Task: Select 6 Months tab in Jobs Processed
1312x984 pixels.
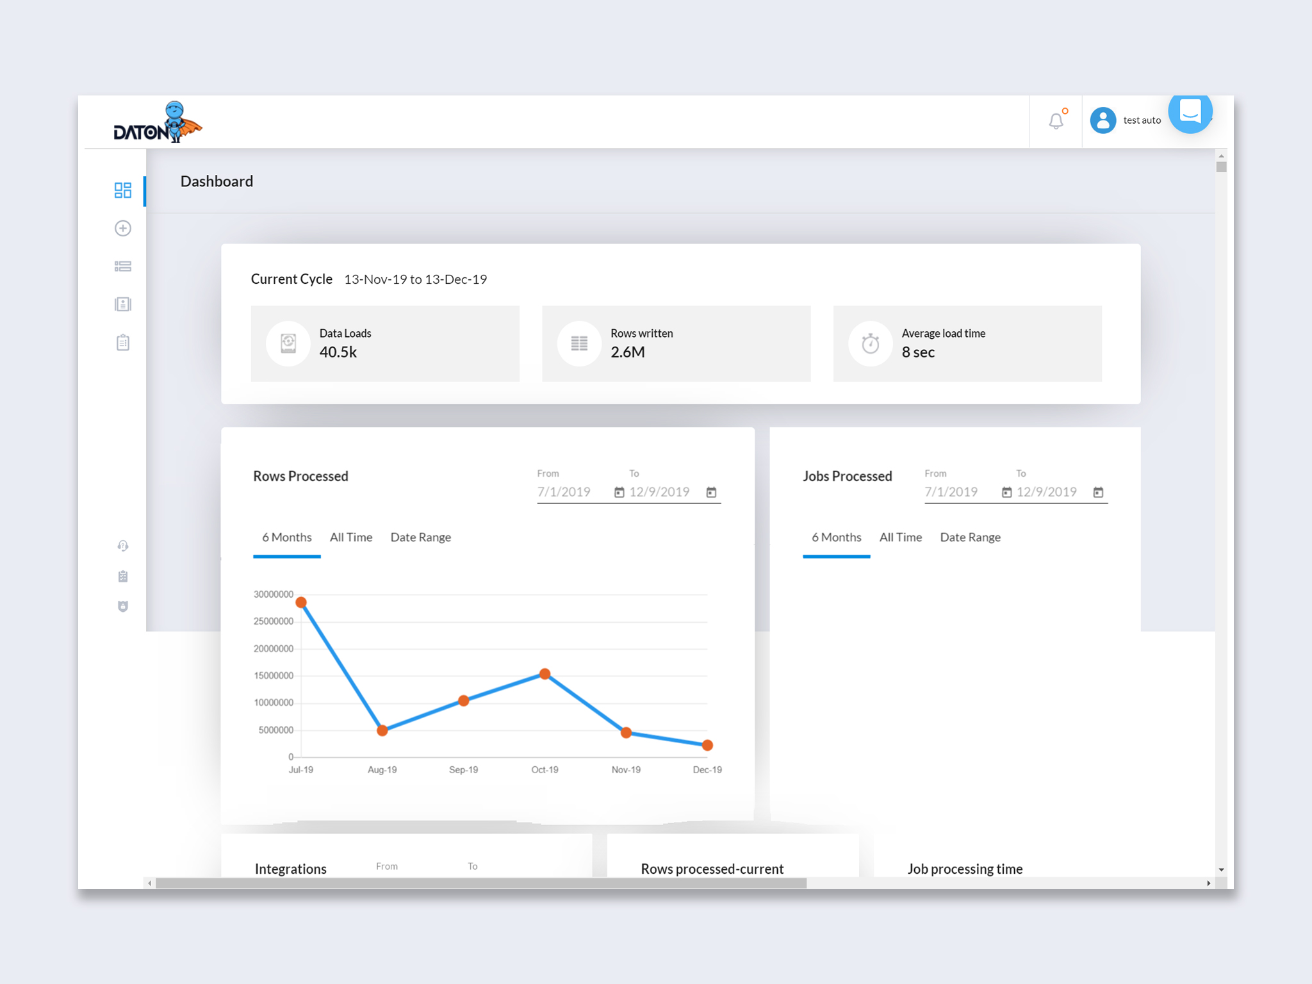Action: (836, 537)
